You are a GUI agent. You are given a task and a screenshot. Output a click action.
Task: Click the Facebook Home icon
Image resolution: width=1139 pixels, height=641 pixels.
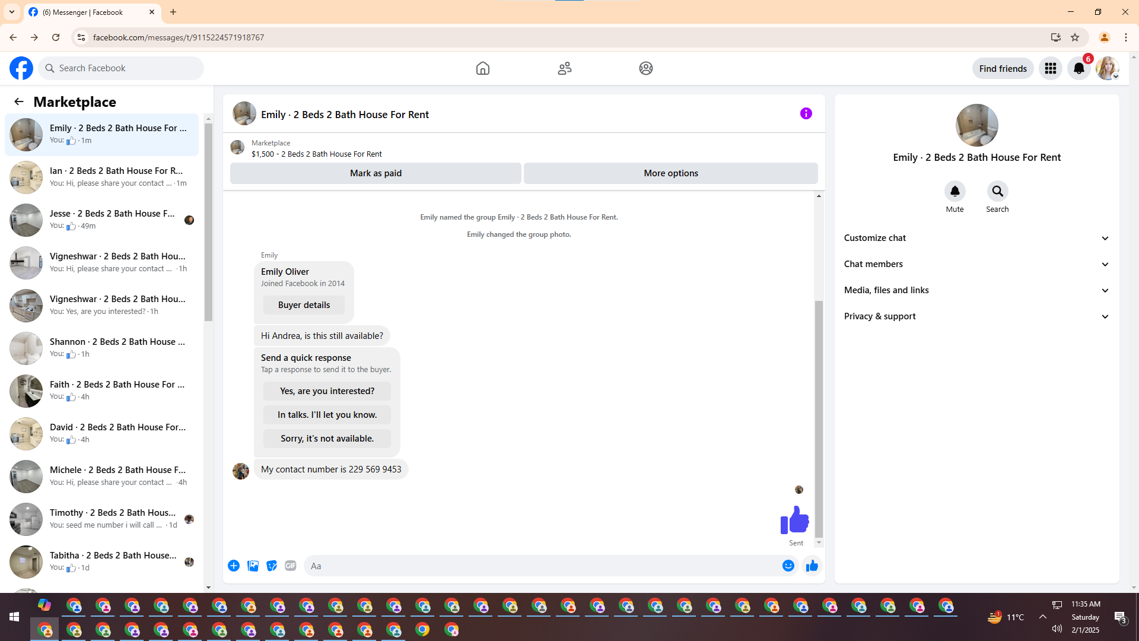click(482, 68)
